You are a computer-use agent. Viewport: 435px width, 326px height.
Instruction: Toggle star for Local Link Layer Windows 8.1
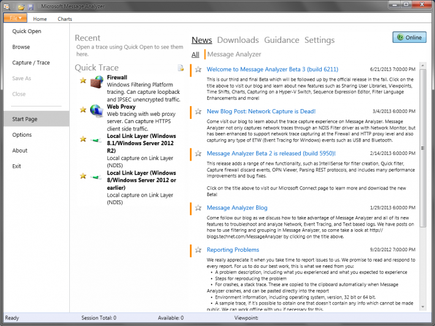[83, 139]
